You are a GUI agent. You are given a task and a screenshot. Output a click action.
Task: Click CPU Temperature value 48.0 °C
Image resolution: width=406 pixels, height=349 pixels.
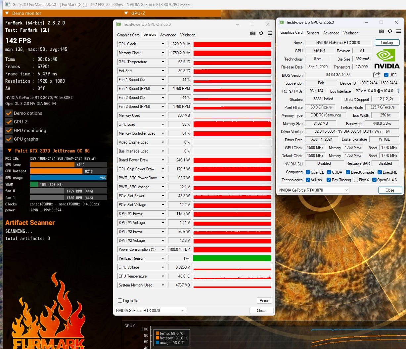click(180, 276)
